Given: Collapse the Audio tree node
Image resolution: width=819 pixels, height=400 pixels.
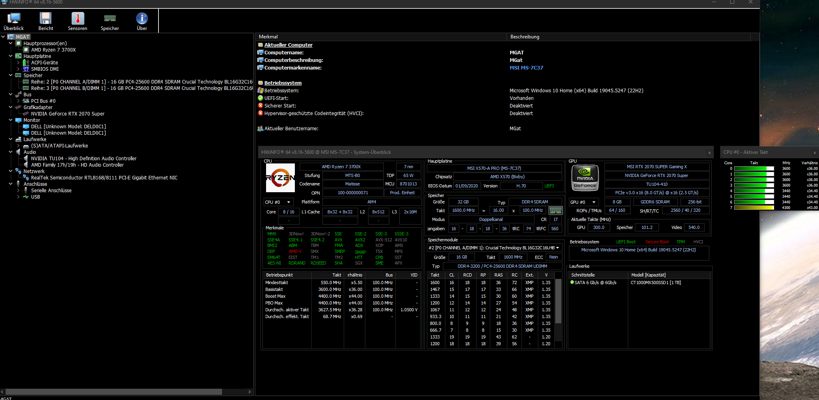Looking at the screenshot, I should pyautogui.click(x=11, y=152).
